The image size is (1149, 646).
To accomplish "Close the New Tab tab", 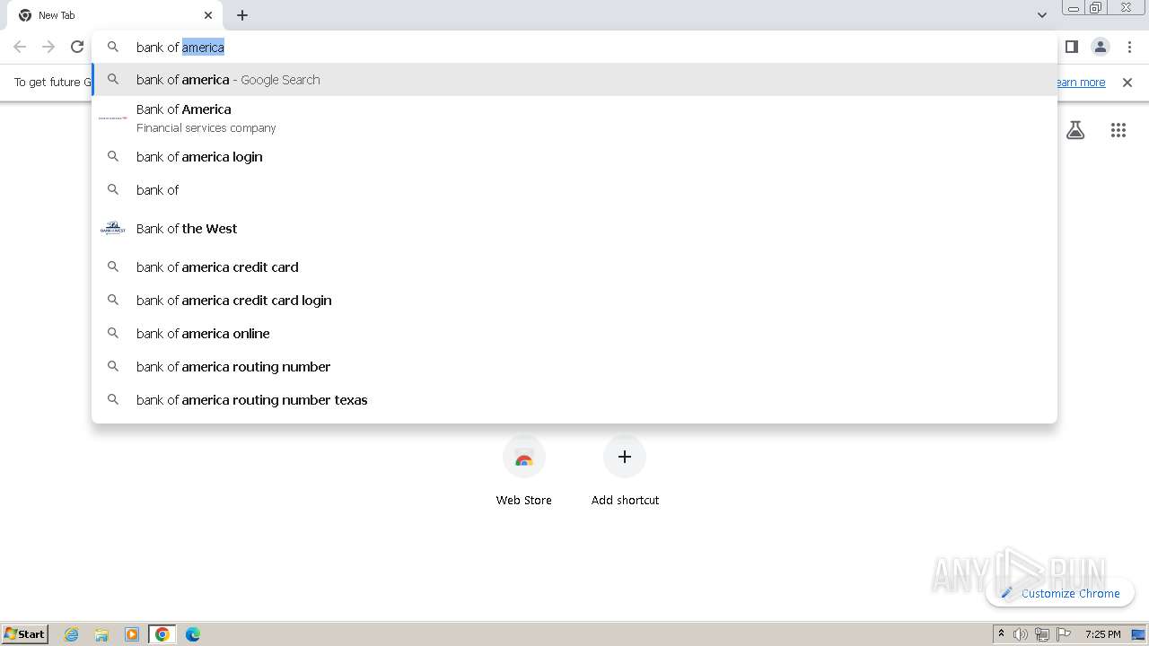I will 208,15.
